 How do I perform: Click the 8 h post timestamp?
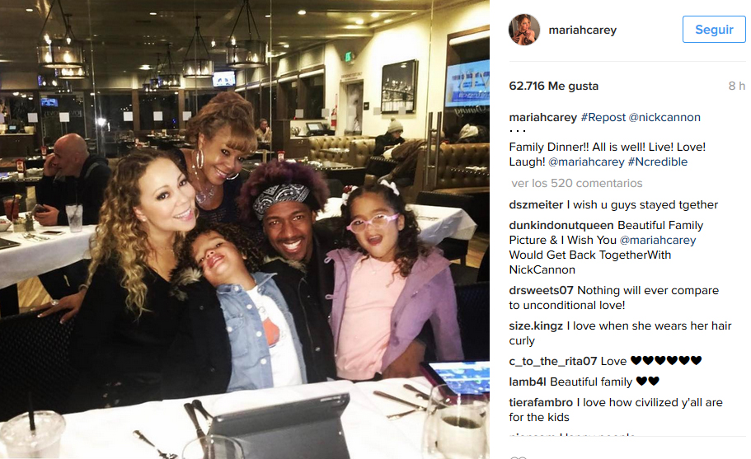pyautogui.click(x=737, y=87)
